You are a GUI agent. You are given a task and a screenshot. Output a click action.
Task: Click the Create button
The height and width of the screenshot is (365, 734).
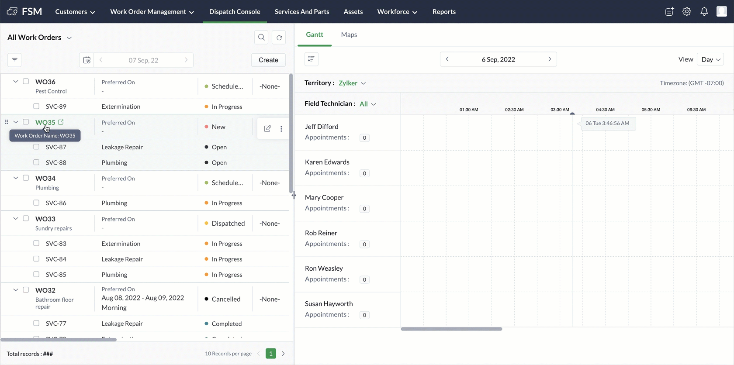[268, 60]
